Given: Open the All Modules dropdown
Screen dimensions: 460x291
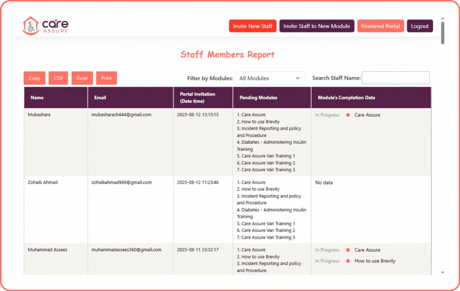Looking at the screenshot, I should pyautogui.click(x=270, y=78).
